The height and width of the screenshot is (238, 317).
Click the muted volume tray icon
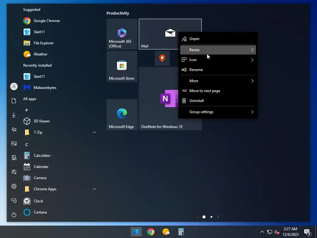277,232
